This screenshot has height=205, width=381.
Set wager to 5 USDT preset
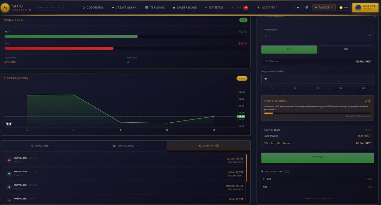[x=272, y=88]
